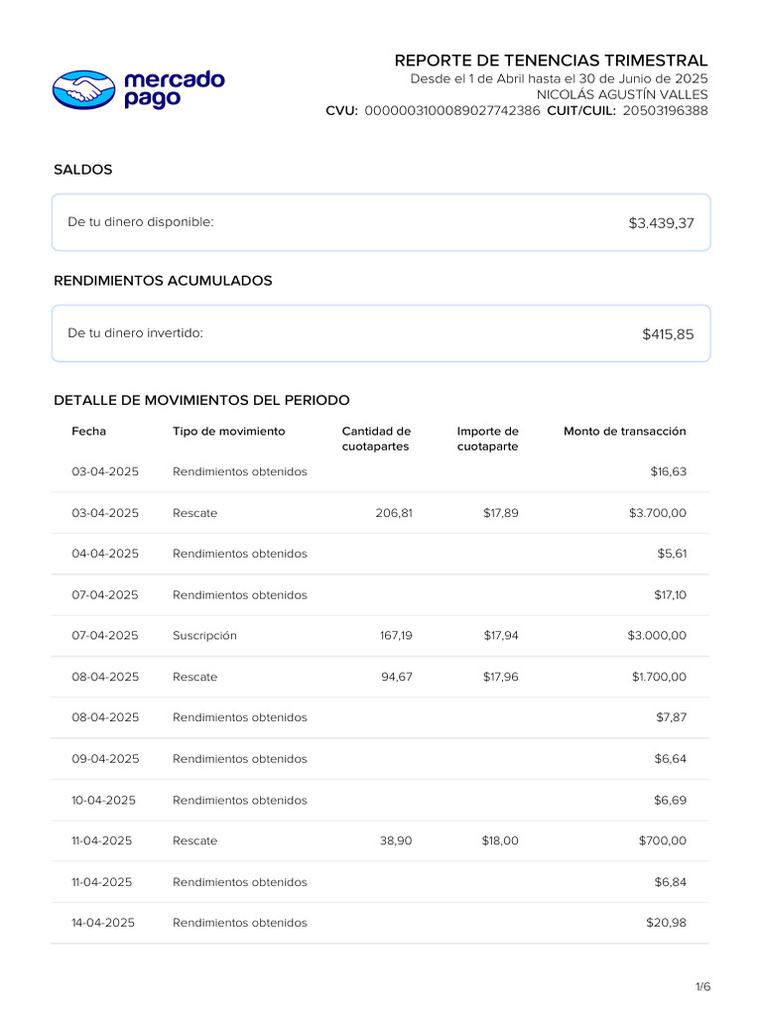Click the date 04-04-2025
Viewport: 762px width, 1016px height.
pos(105,554)
